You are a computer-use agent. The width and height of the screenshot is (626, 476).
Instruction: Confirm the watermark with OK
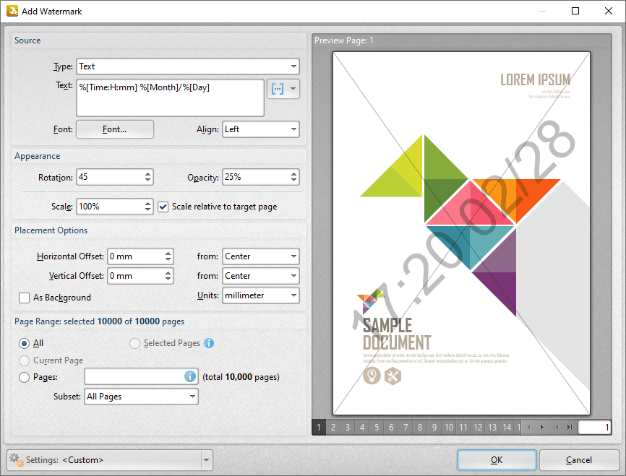point(497,459)
